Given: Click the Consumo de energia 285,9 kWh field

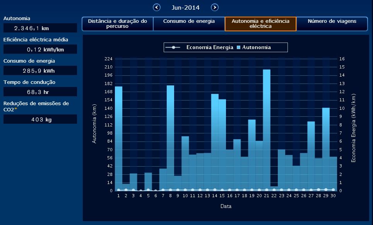Looking at the screenshot, I should (x=40, y=71).
